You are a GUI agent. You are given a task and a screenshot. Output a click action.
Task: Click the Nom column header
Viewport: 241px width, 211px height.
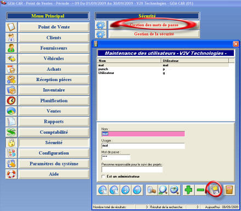point(129,61)
